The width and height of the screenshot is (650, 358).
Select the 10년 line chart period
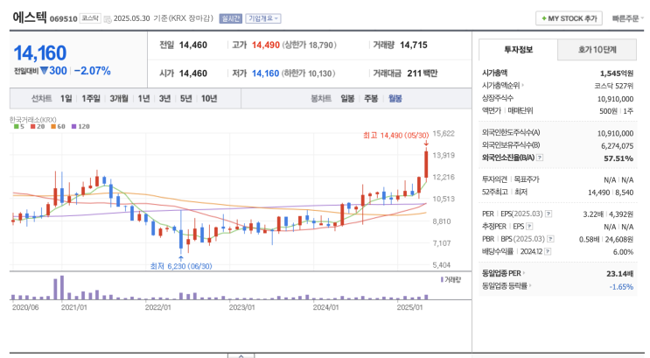tap(209, 99)
